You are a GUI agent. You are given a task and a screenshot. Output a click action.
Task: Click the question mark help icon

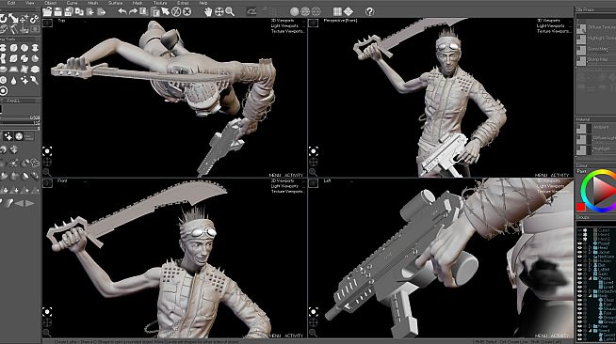(x=369, y=12)
